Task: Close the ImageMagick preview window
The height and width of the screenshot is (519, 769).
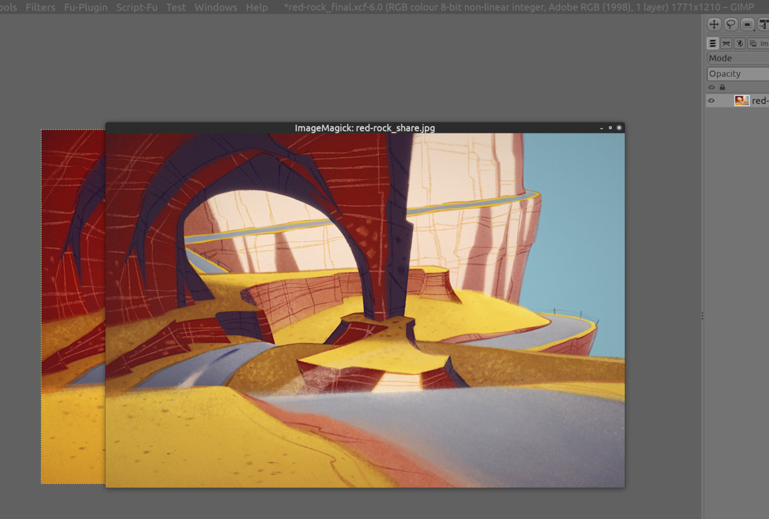Action: click(x=619, y=128)
